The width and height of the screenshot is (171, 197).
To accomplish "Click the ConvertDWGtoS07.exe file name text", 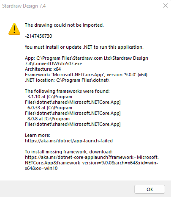I will click(x=57, y=64).
